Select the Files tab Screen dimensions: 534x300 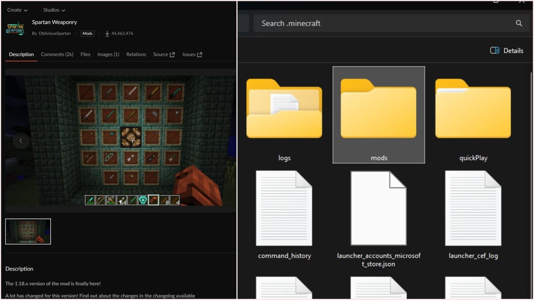tap(85, 54)
